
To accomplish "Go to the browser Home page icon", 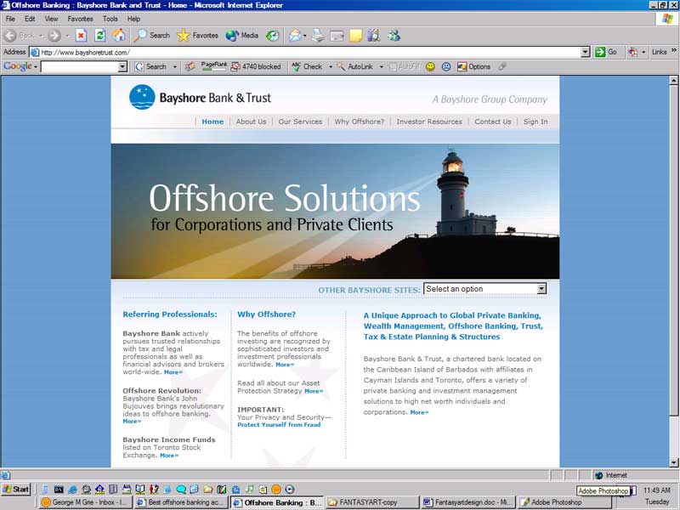I will [x=119, y=36].
